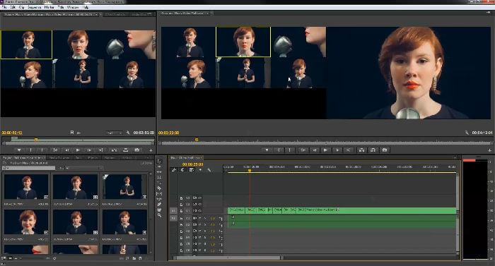Select the Pen tool
This screenshot has width=495, height=266.
click(x=159, y=204)
